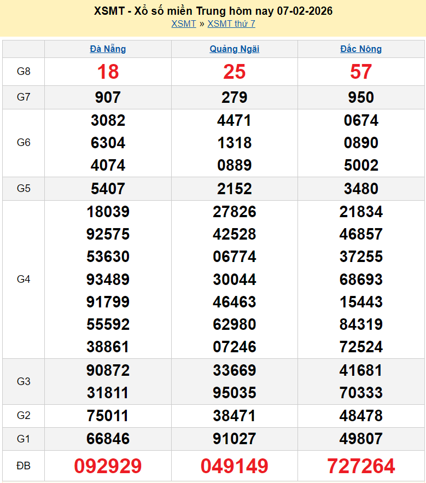Select the G2 number 38471
The image size is (426, 483).
[x=235, y=416]
